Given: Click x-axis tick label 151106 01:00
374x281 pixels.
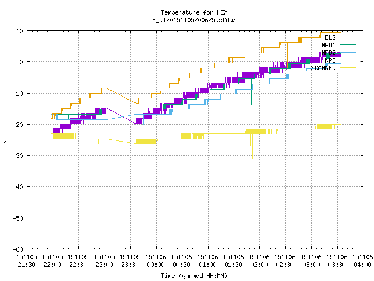Looking at the screenshot, I should point(208,261).
